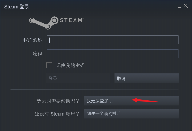Click the 密码 field label

pos(37,54)
